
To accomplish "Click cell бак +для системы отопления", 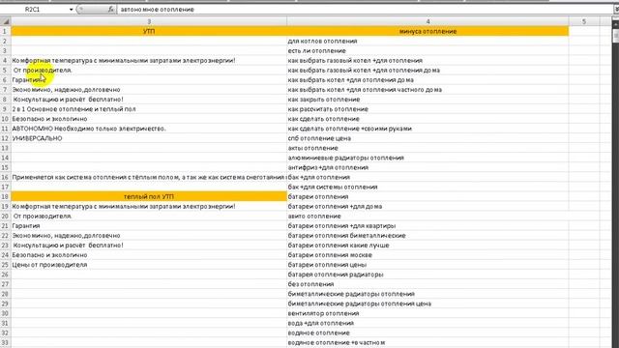I will coord(427,187).
